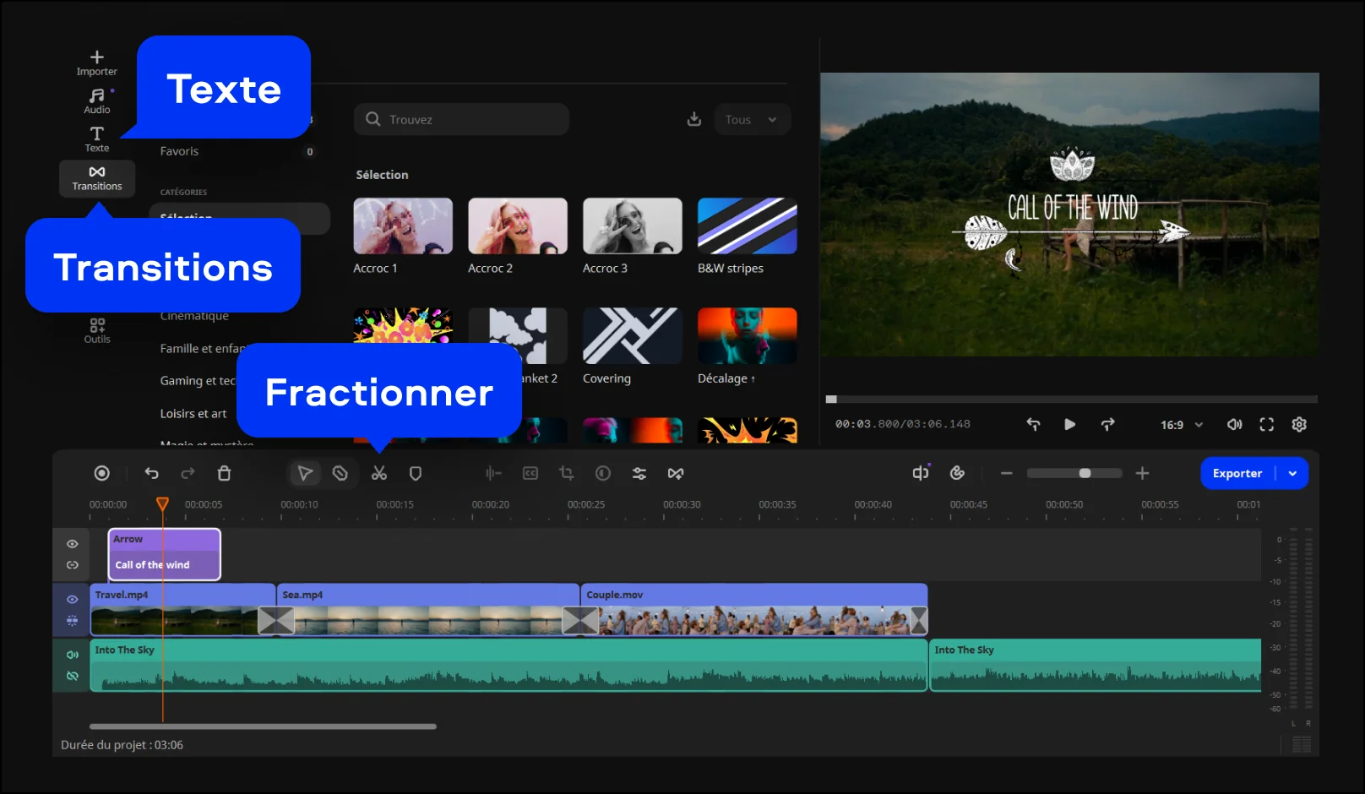Open the preview settings gear

(1299, 425)
